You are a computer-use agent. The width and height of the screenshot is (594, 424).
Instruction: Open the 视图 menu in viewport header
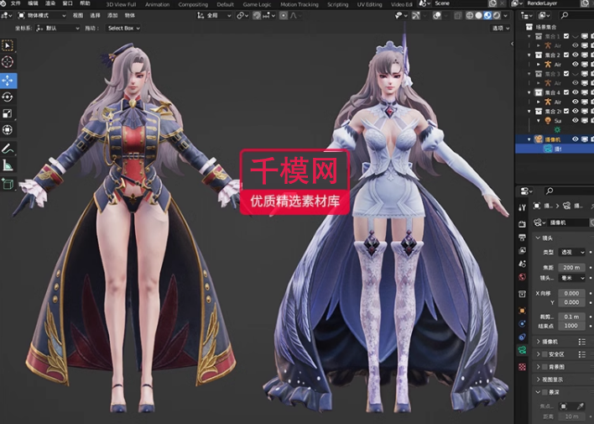[78, 16]
